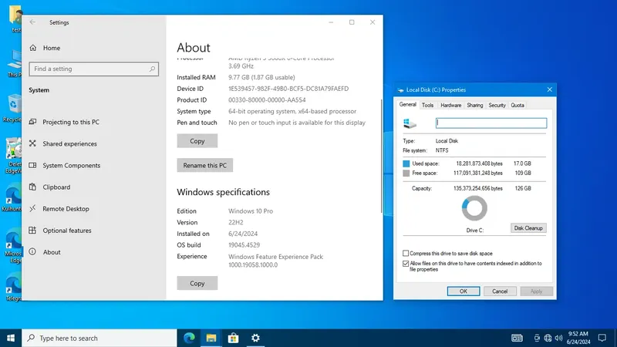Open Remote Desktop settings
Viewport: 617px width, 347px height.
pos(66,208)
